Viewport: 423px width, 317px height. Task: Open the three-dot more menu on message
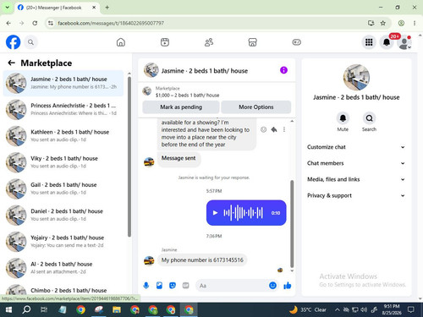point(284,129)
